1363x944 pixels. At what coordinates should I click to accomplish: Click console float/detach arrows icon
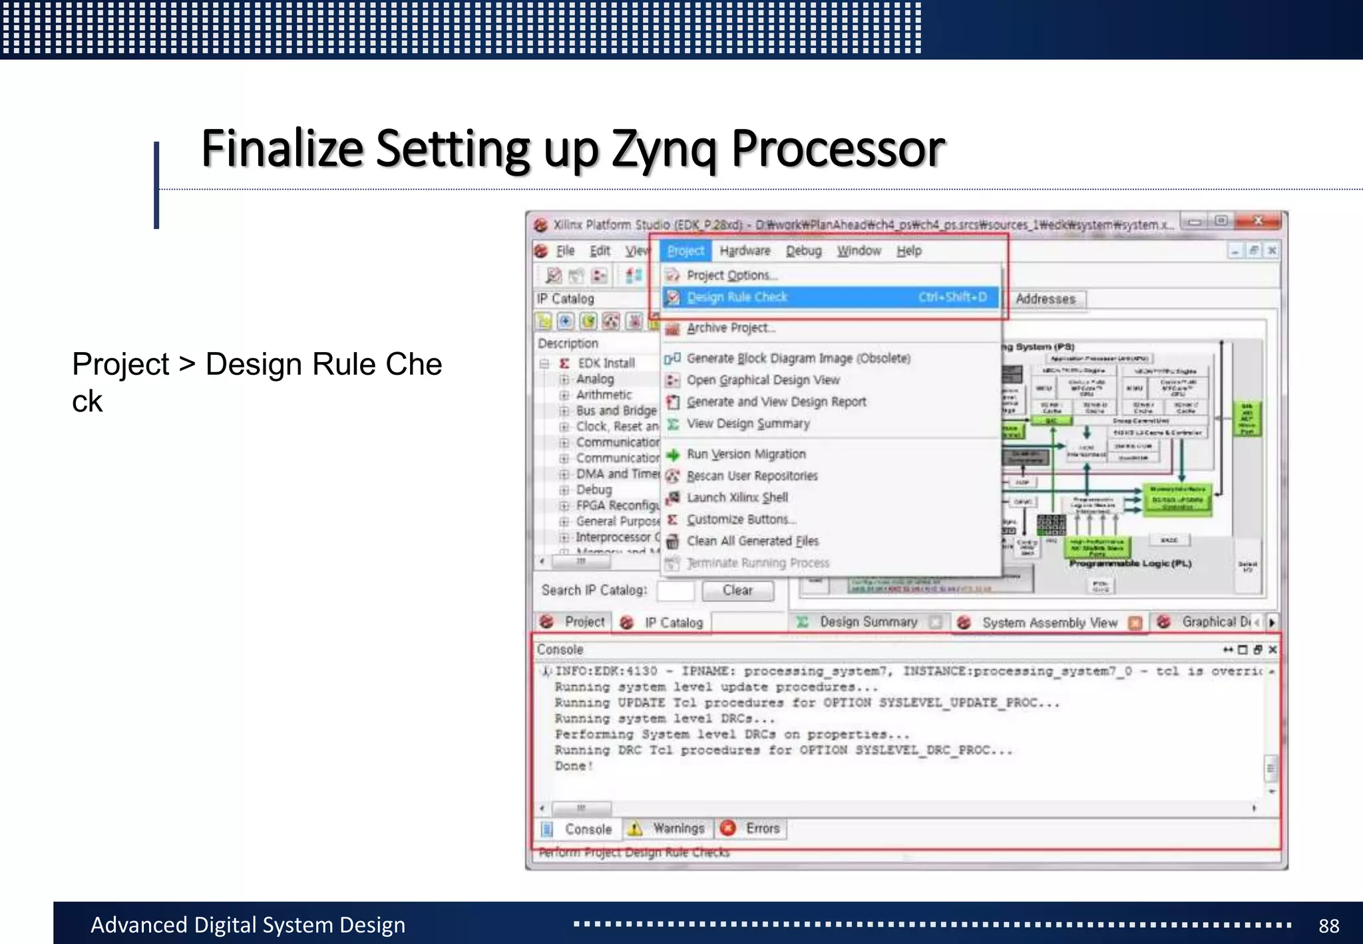(x=1228, y=650)
